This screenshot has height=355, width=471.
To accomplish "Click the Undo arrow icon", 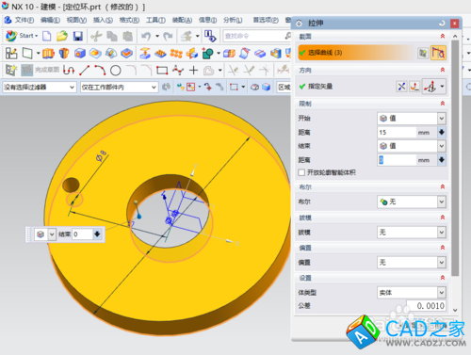I will coord(146,36).
